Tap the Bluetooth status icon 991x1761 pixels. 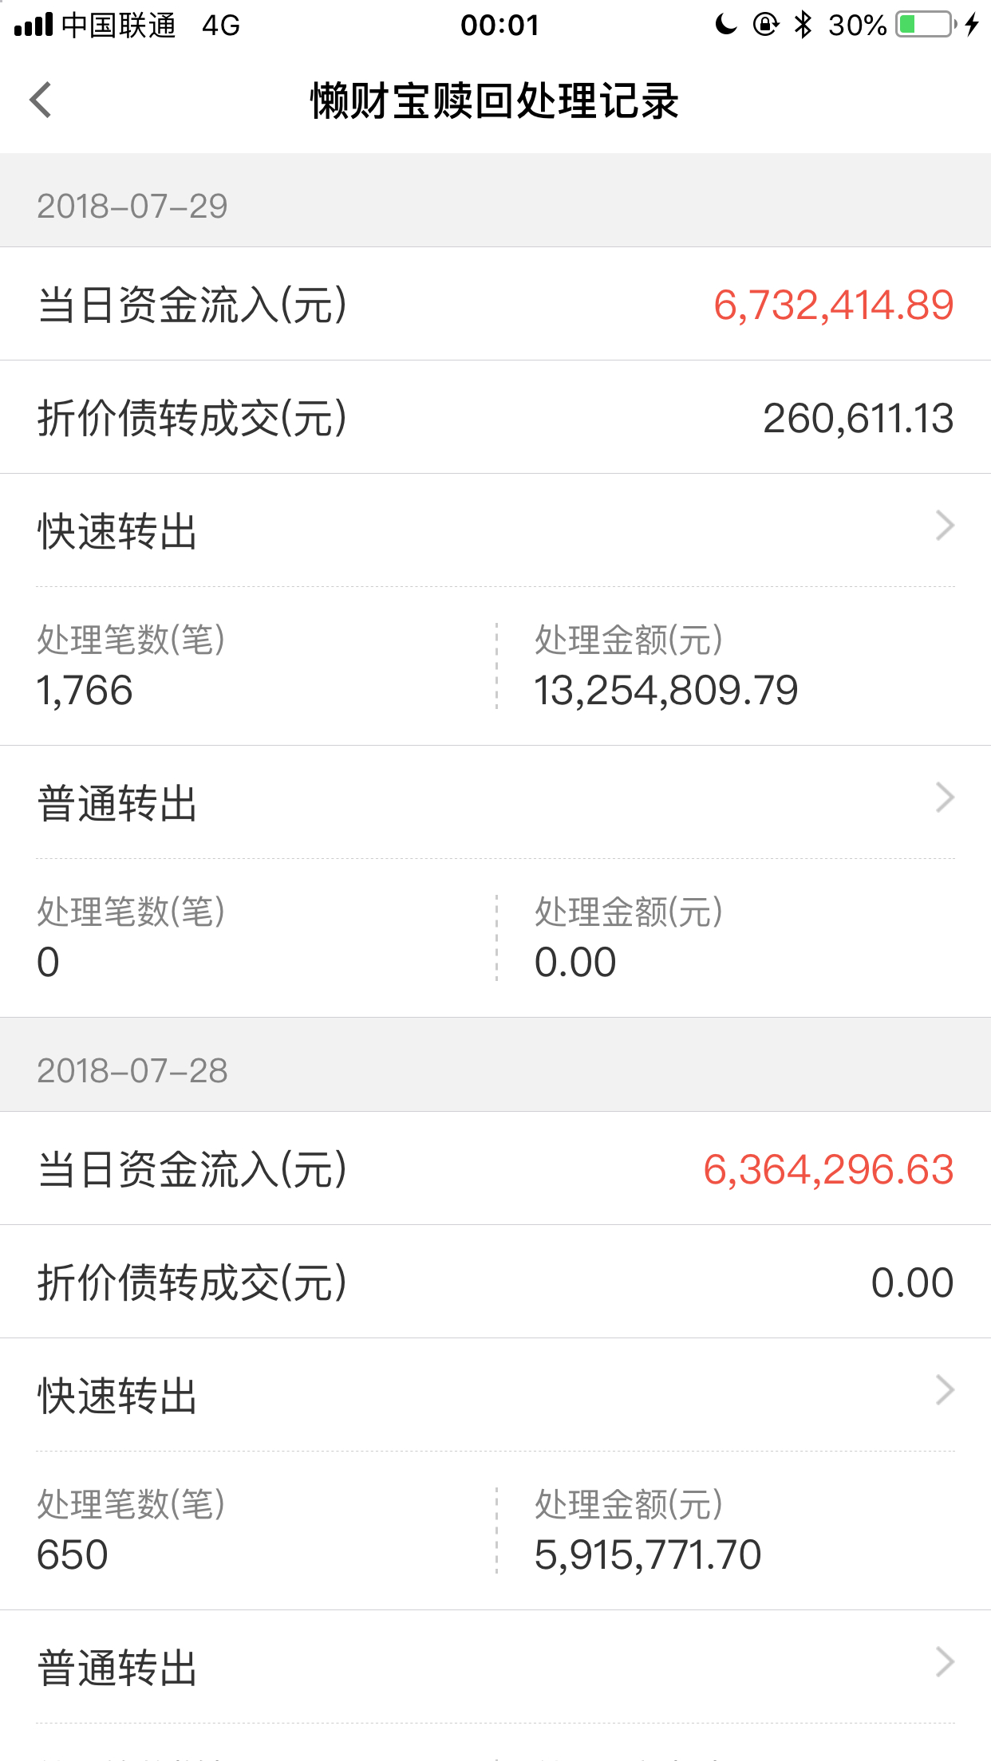pyautogui.click(x=803, y=25)
